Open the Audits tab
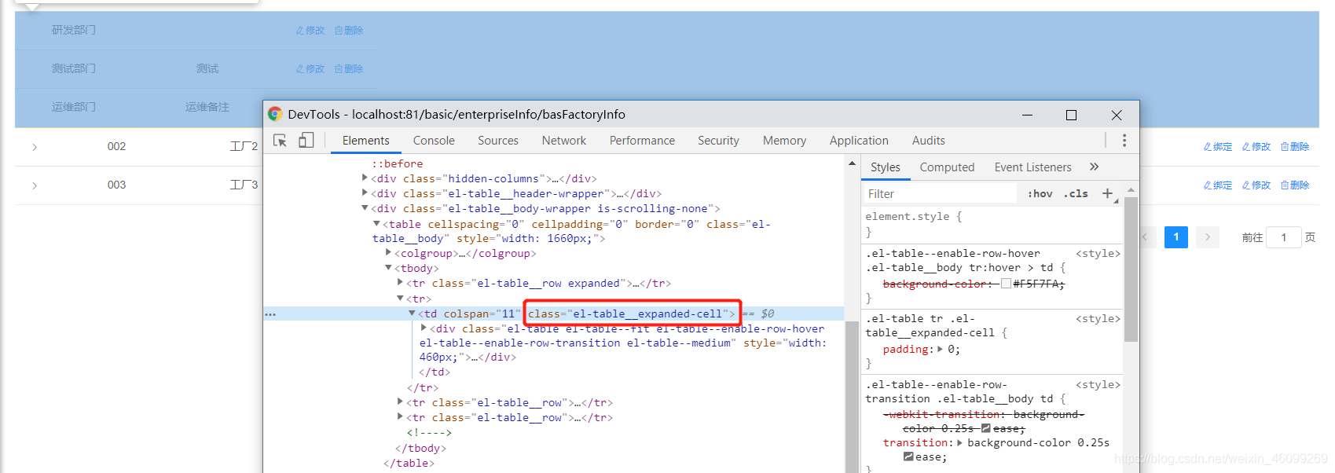The width and height of the screenshot is (1335, 473). [x=929, y=141]
